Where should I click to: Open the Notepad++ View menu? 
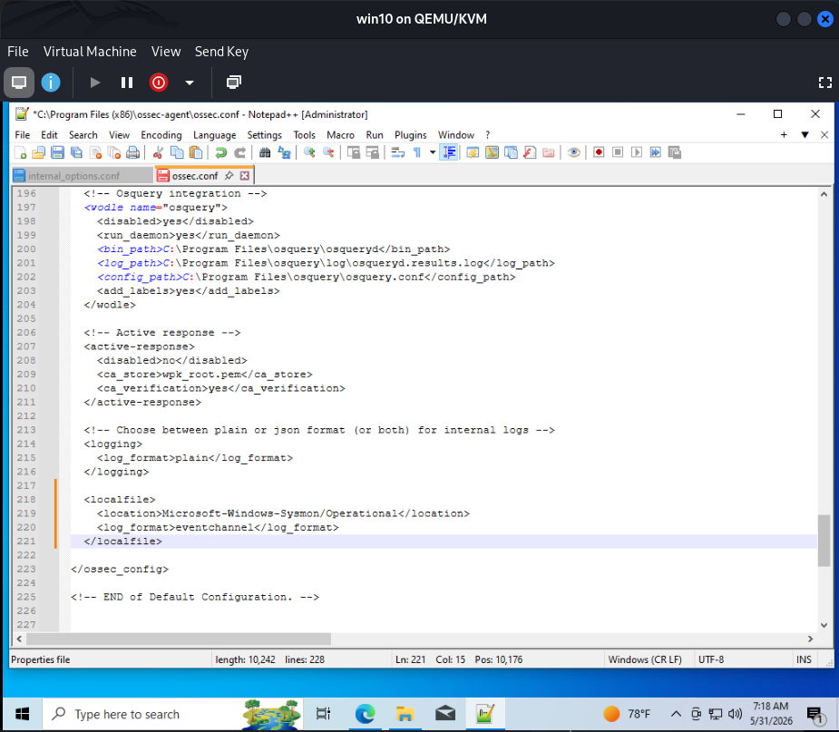point(120,135)
